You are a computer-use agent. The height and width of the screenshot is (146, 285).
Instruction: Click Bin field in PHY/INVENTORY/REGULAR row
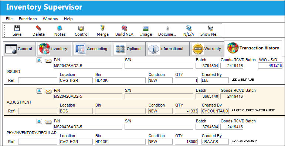coord(121,142)
